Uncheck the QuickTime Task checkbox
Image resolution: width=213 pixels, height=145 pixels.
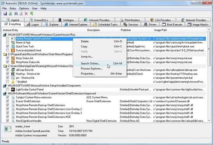(x=8, y=46)
